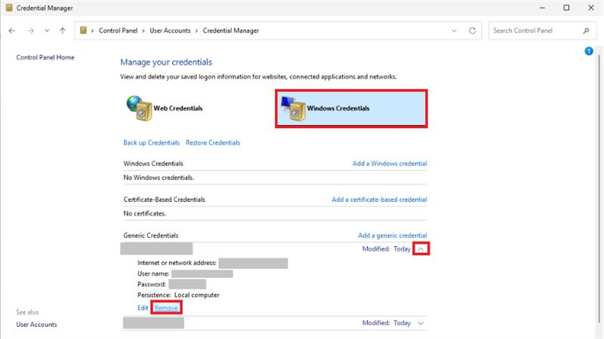Click 'No certificates.' text
Viewport: 604px width, 339px height.
click(x=144, y=213)
